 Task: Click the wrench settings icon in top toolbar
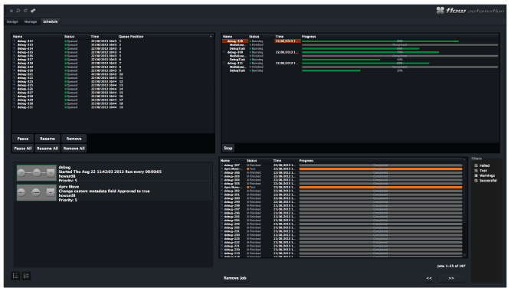pyautogui.click(x=33, y=11)
